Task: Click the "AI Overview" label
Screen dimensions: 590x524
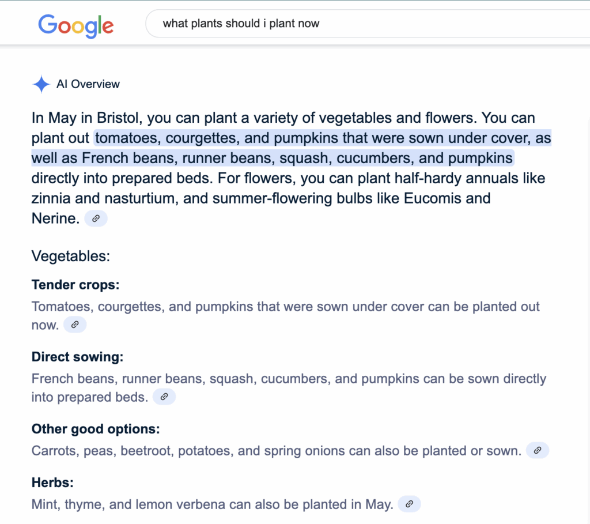Action: tap(88, 84)
